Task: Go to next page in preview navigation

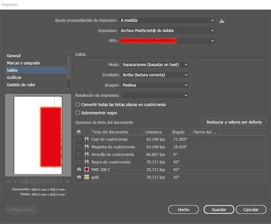Action: coord(61,182)
